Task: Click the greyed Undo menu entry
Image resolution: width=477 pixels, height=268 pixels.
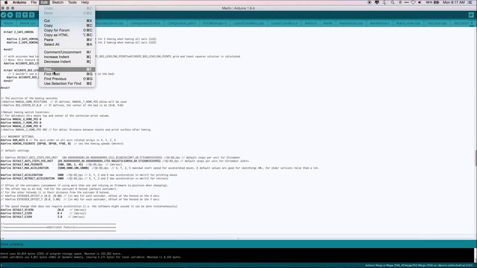Action: coord(67,8)
